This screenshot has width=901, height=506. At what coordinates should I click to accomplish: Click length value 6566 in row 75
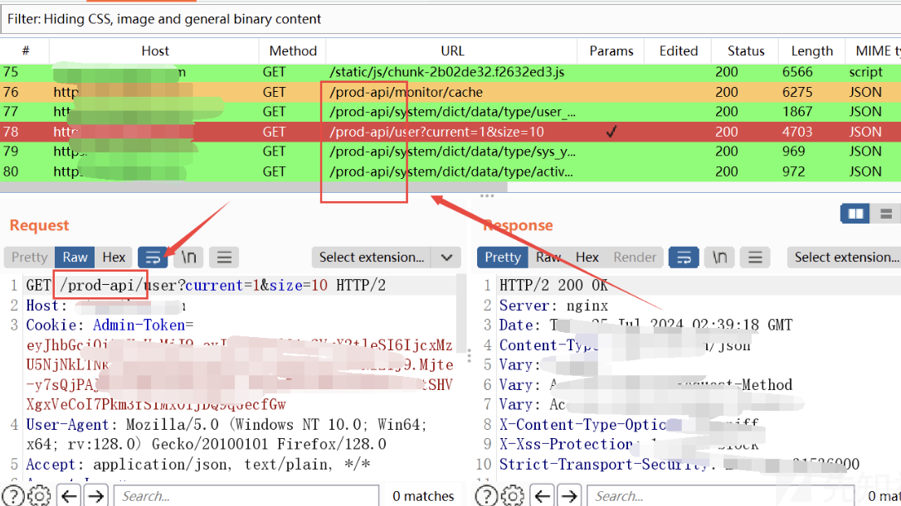[x=797, y=72]
